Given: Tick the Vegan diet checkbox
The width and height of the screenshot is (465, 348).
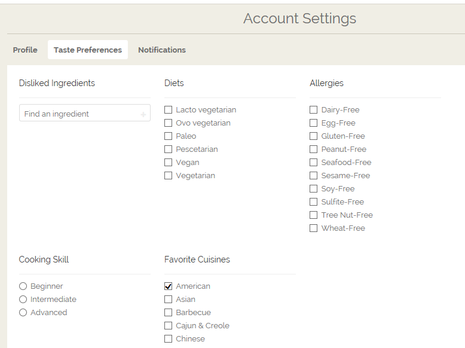Looking at the screenshot, I should point(169,163).
